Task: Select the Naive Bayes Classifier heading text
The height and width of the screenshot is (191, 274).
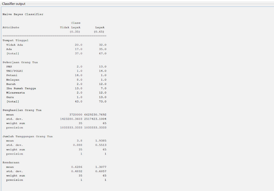Action: [x=23, y=14]
